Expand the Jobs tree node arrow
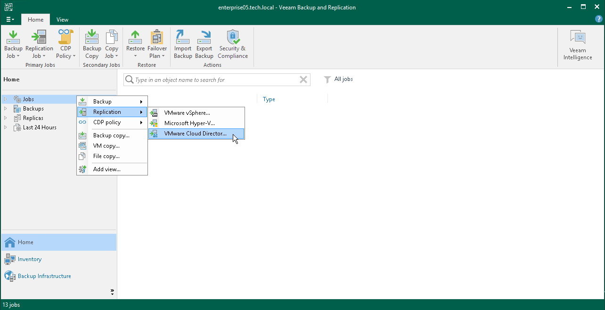The height and width of the screenshot is (310, 605). (6, 99)
